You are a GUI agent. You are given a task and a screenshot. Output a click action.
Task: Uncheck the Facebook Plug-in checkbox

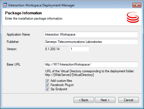47,85
